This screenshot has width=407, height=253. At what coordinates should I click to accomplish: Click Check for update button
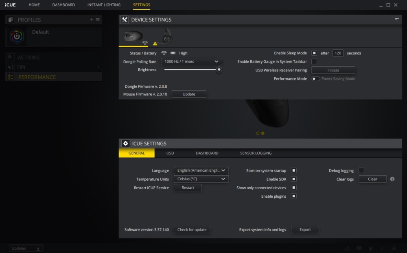point(192,230)
